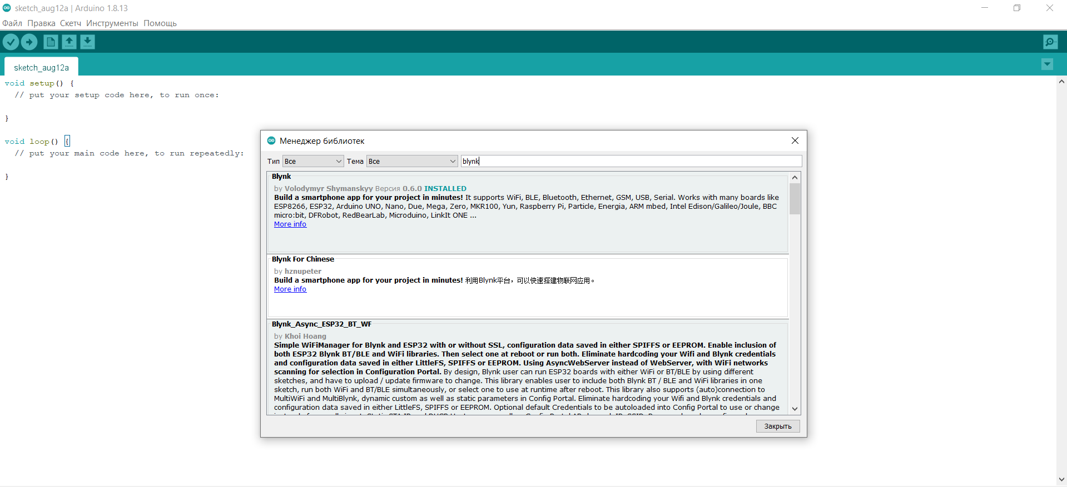Restore down the Arduino window
1067x487 pixels.
1017,8
